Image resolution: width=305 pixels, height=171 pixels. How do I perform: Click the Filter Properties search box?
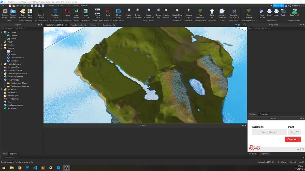coord(276,28)
